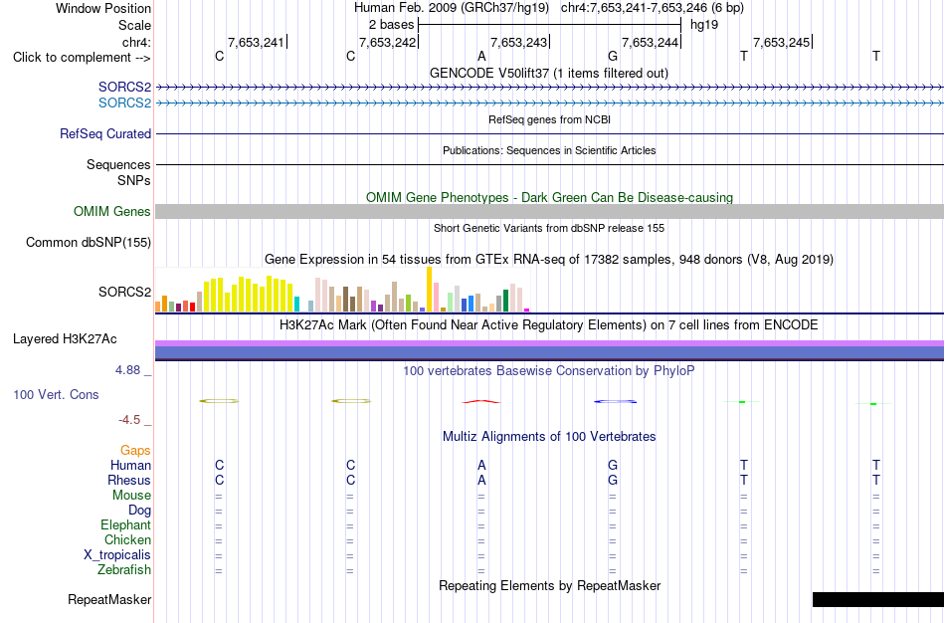Click the -4.5 conservation scale value

129,420
